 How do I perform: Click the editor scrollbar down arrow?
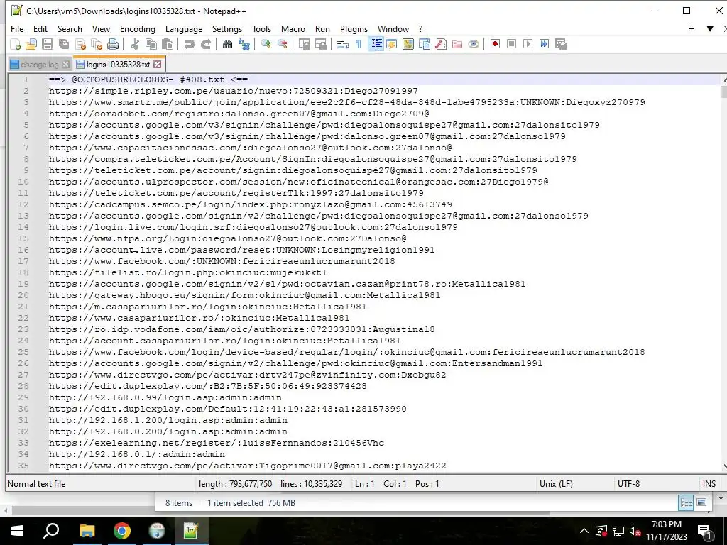click(723, 467)
